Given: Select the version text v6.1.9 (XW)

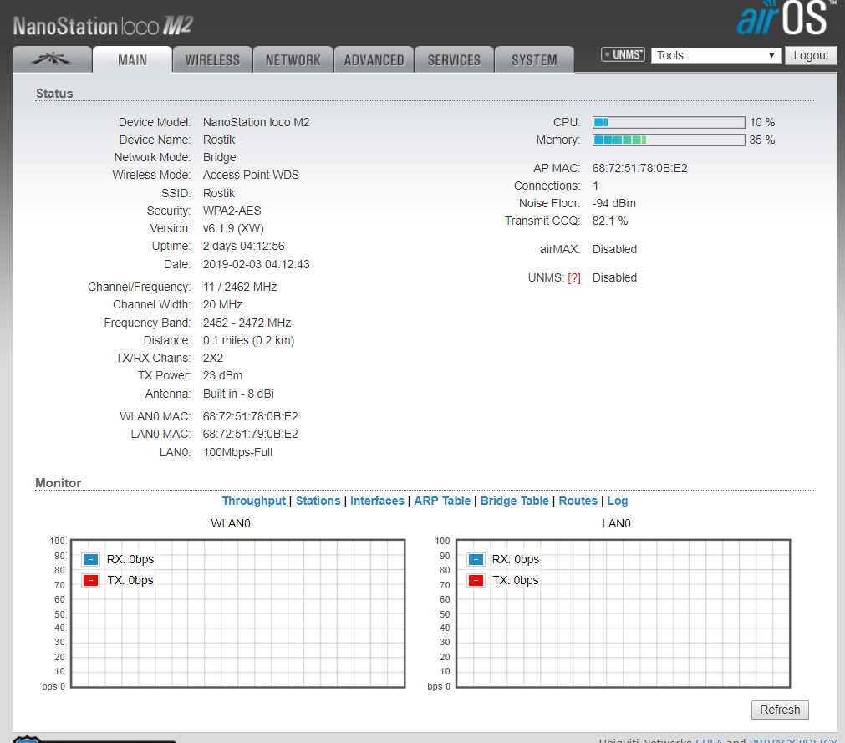Looking at the screenshot, I should click(x=233, y=228).
